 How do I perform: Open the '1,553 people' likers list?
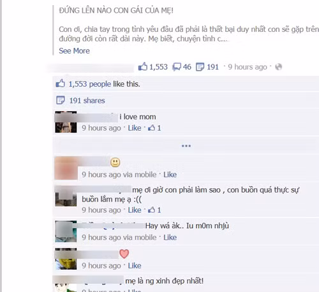pyautogui.click(x=90, y=84)
